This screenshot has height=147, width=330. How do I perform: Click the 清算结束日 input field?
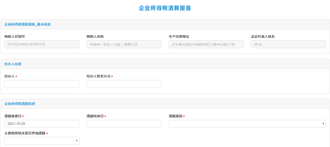[124, 124]
